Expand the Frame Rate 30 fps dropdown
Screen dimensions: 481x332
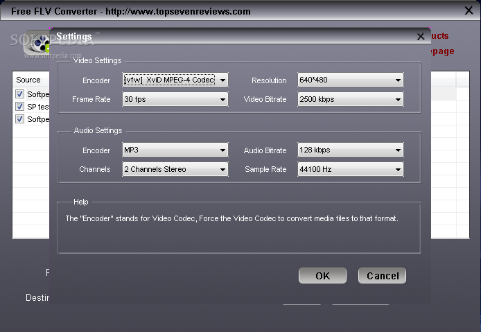coord(175,99)
